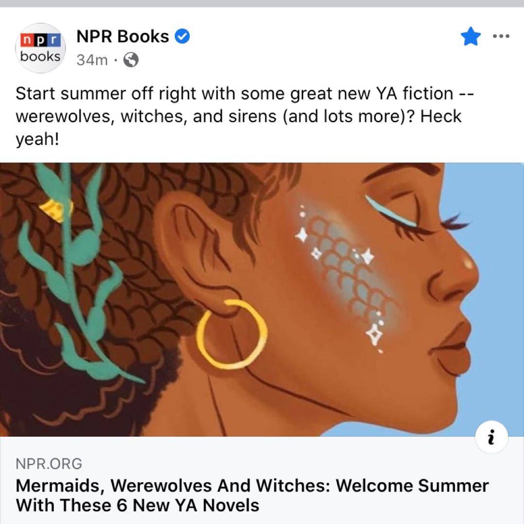Screen dimensions: 524x524
Task: Tap the info 'i' button on image
Action: [491, 437]
